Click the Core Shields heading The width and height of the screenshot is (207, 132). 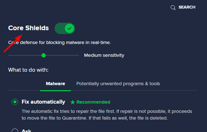pos(28,28)
